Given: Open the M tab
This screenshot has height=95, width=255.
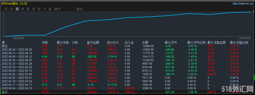Looking at the screenshot, I should click(x=45, y=9).
